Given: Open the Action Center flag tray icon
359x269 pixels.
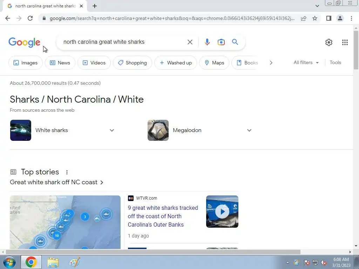Looking at the screenshot, I should (306, 263).
